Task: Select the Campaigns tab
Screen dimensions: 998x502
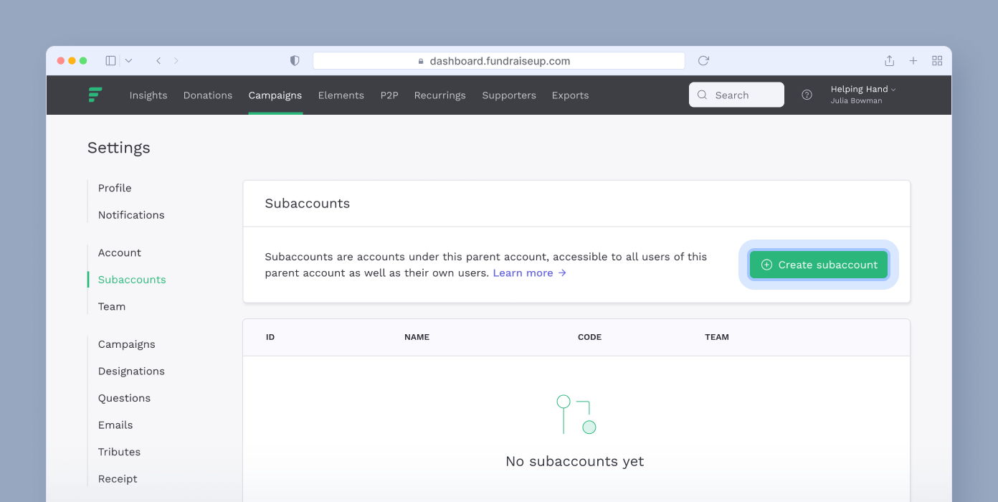Action: [x=275, y=95]
